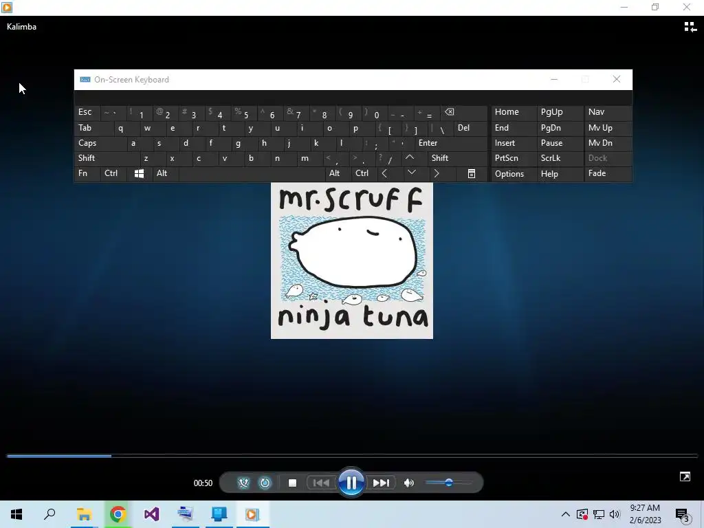Click the Mr. Scruff album art
Image resolution: width=704 pixels, height=528 pixels.
[x=351, y=261]
